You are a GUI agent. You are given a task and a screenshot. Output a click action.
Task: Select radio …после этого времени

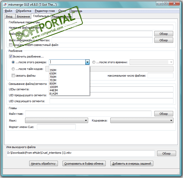[x=94, y=62]
